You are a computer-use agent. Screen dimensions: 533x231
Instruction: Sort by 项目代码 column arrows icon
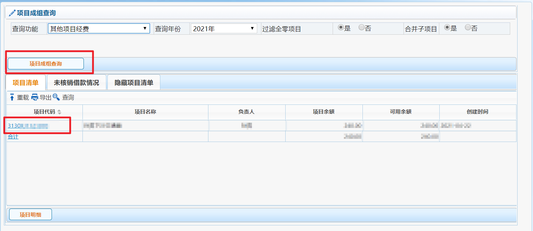[x=59, y=112]
